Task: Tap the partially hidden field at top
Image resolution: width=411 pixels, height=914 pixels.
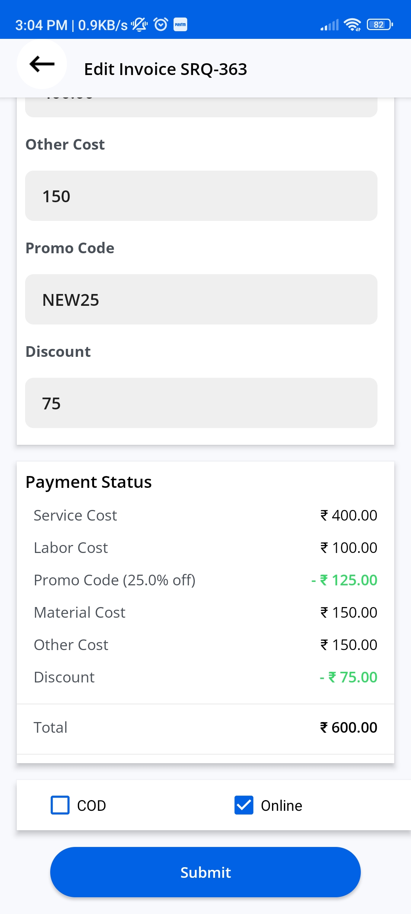Action: point(201,107)
